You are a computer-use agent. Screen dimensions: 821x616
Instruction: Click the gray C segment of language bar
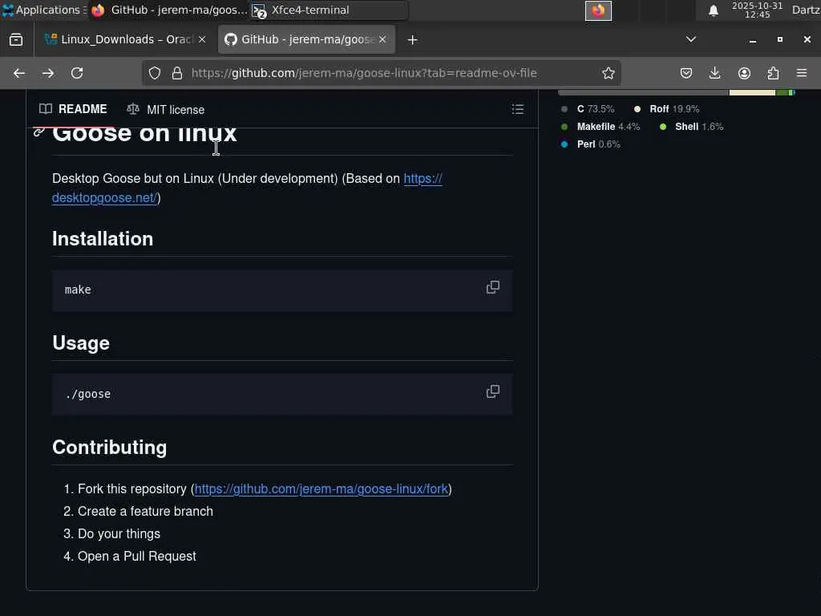pos(644,92)
